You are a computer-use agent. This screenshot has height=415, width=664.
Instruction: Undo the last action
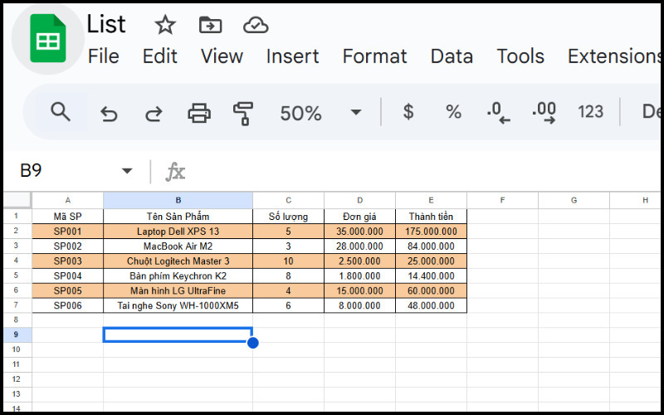pos(109,113)
